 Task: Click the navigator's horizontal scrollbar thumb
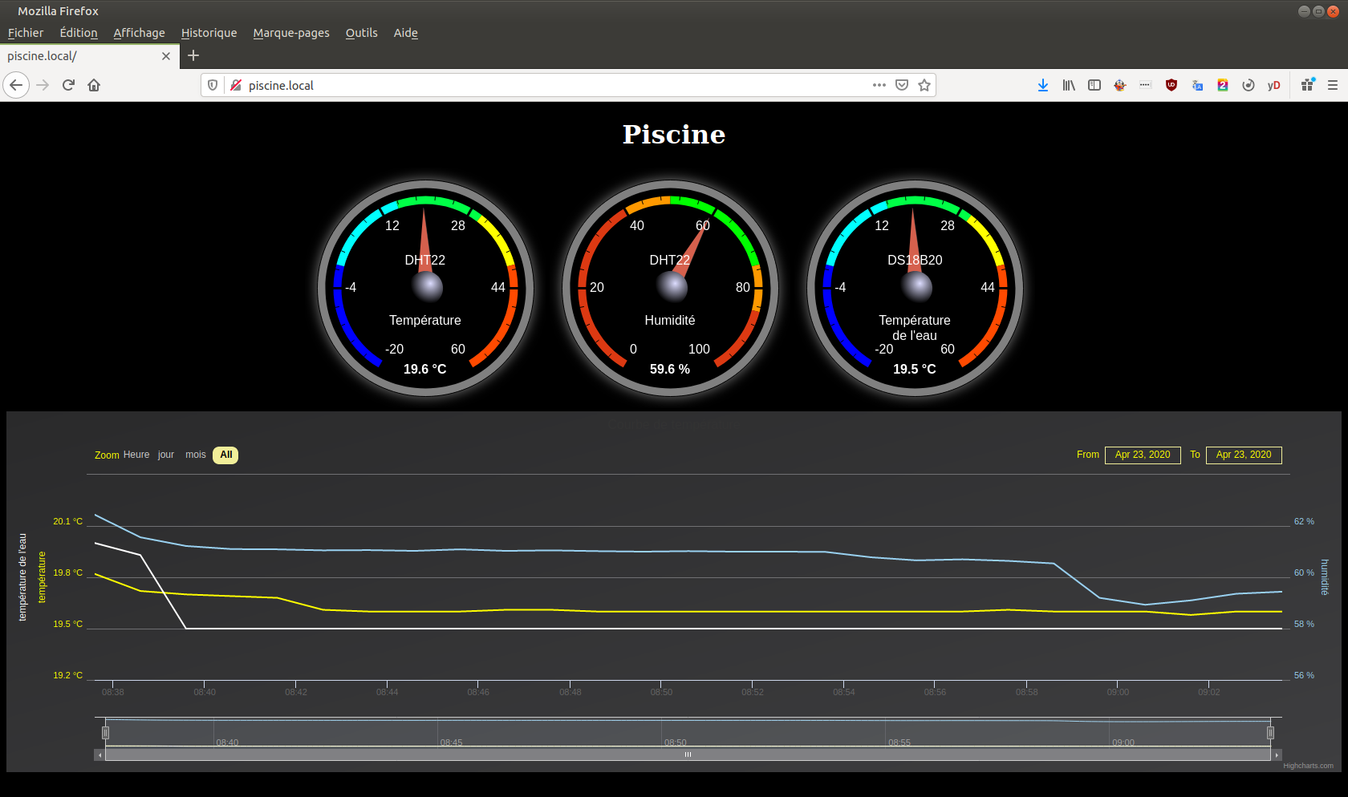coord(688,755)
